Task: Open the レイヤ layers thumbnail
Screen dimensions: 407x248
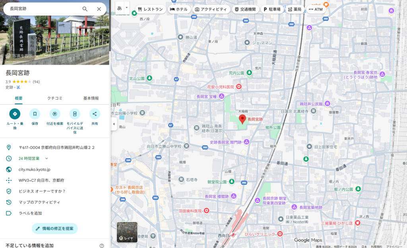Action: pos(127,232)
